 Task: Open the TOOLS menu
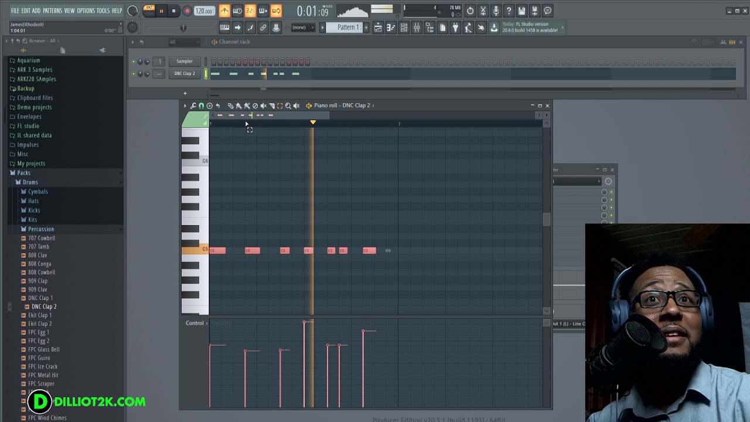click(103, 11)
